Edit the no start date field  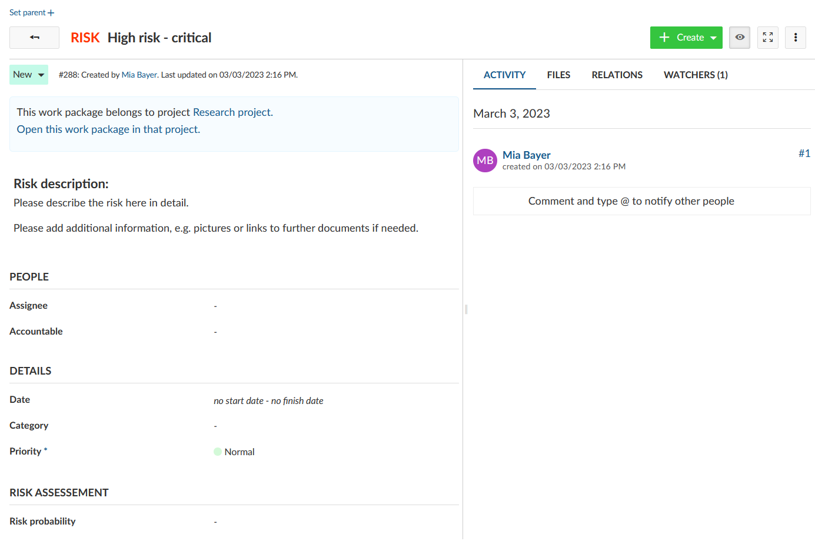[x=238, y=401]
